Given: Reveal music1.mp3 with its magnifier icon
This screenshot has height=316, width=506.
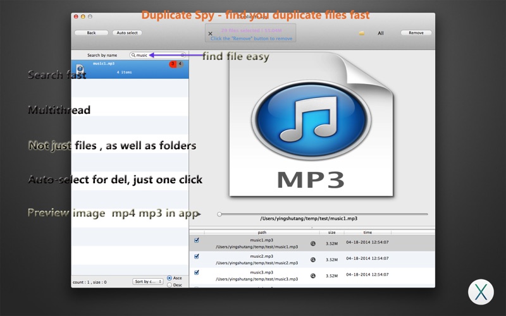Looking at the screenshot, I should point(312,243).
